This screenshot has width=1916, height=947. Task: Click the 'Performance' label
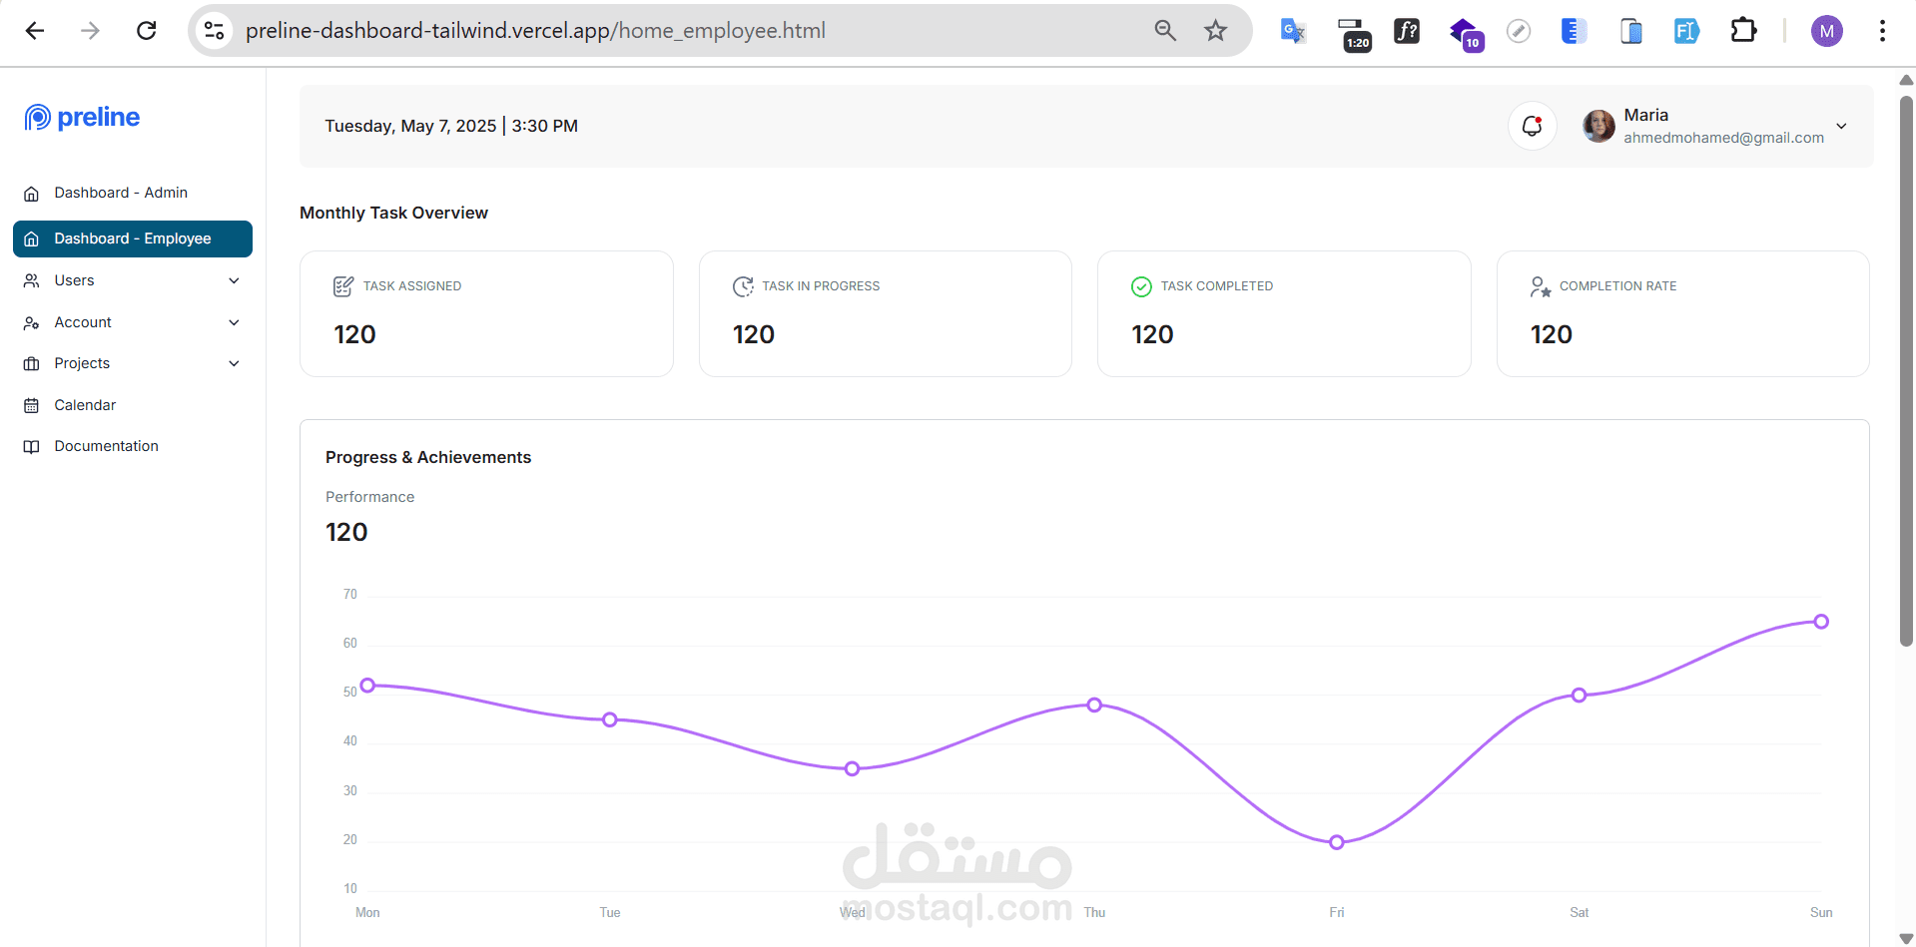pyautogui.click(x=369, y=497)
